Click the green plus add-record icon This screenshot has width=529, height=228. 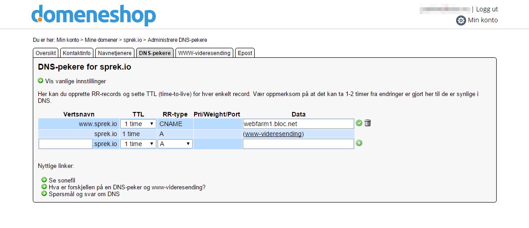click(359, 143)
